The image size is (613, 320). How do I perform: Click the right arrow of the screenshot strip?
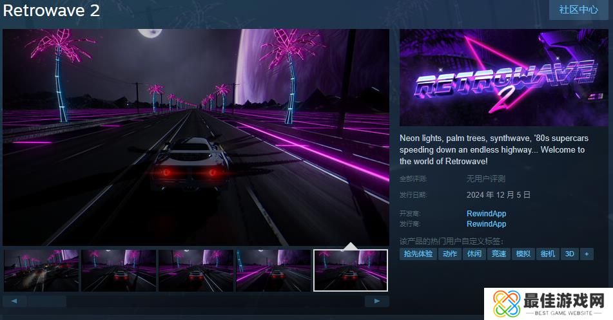pos(376,301)
